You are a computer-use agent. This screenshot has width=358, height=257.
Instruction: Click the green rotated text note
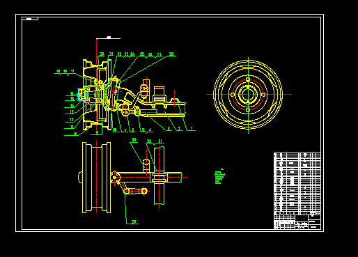[219, 176]
